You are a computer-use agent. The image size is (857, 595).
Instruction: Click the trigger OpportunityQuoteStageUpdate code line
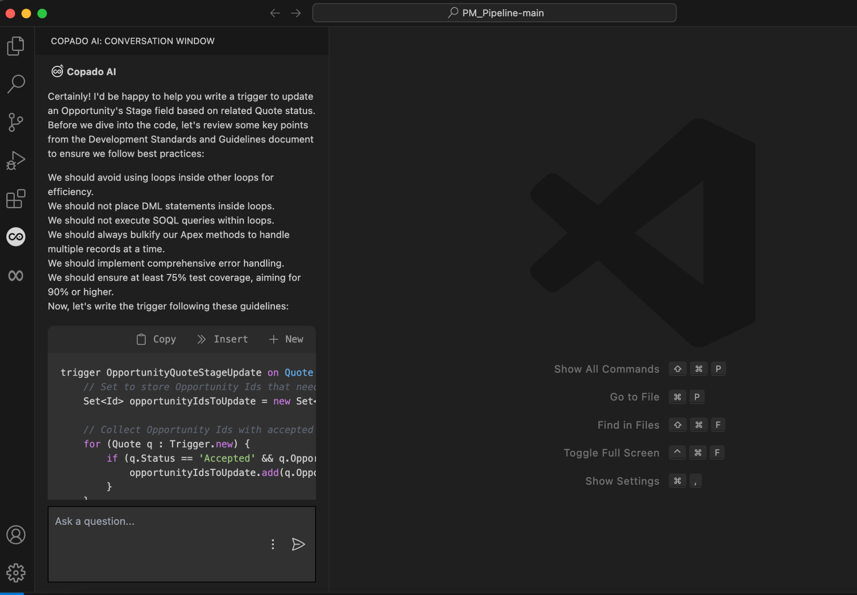coord(187,372)
